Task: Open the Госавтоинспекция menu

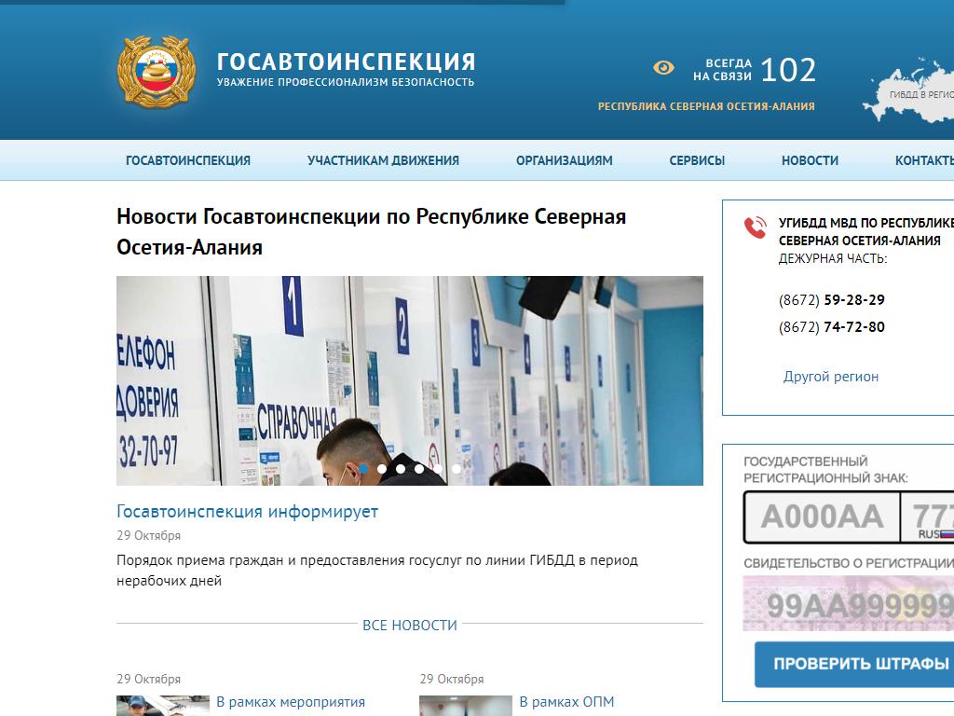Action: 188,160
